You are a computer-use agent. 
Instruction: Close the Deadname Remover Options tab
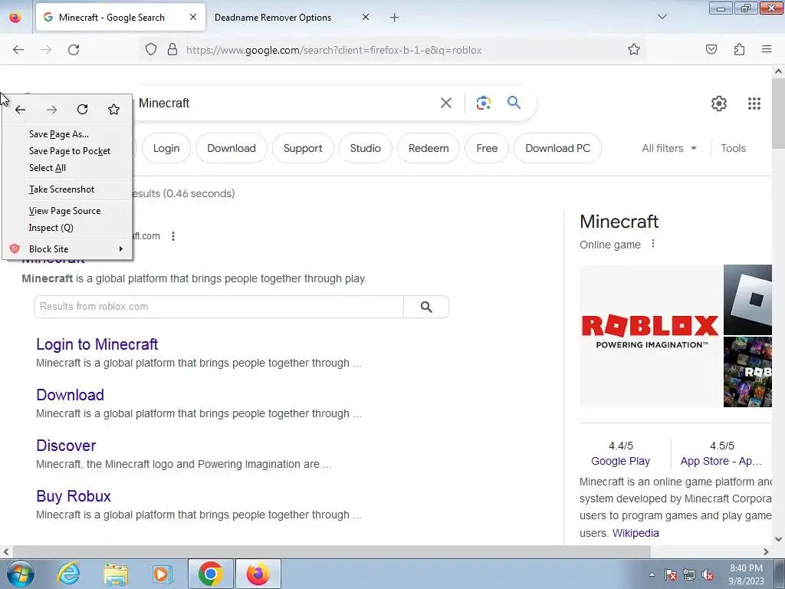coord(366,17)
